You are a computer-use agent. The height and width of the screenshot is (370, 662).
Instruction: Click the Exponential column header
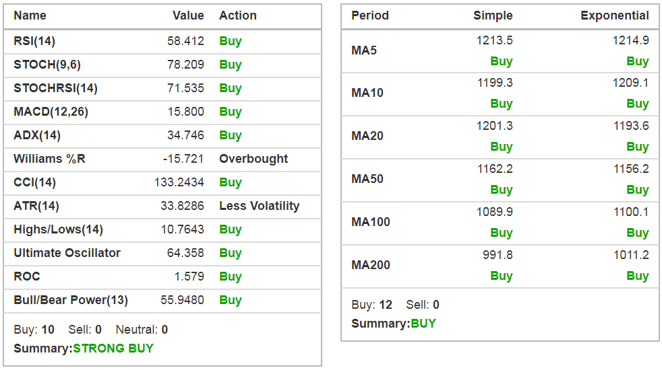615,15
